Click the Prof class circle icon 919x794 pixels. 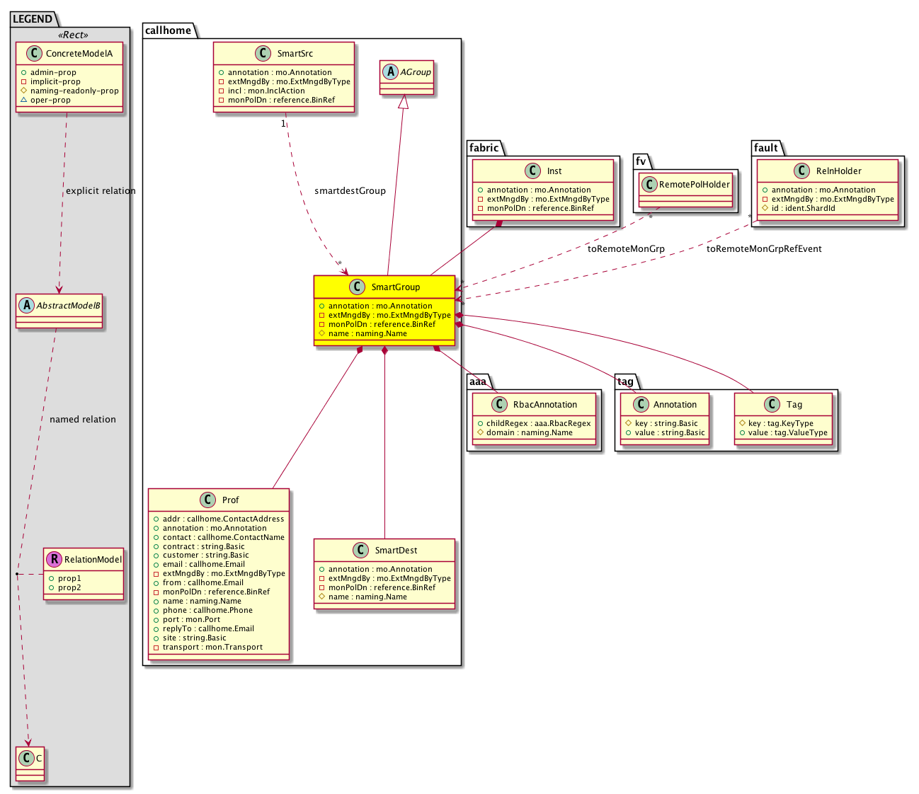pyautogui.click(x=208, y=500)
